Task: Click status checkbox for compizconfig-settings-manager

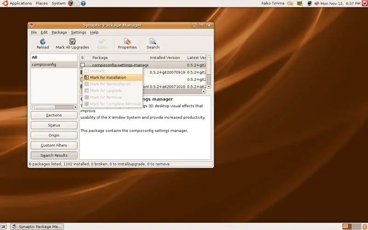Action: pyautogui.click(x=83, y=65)
